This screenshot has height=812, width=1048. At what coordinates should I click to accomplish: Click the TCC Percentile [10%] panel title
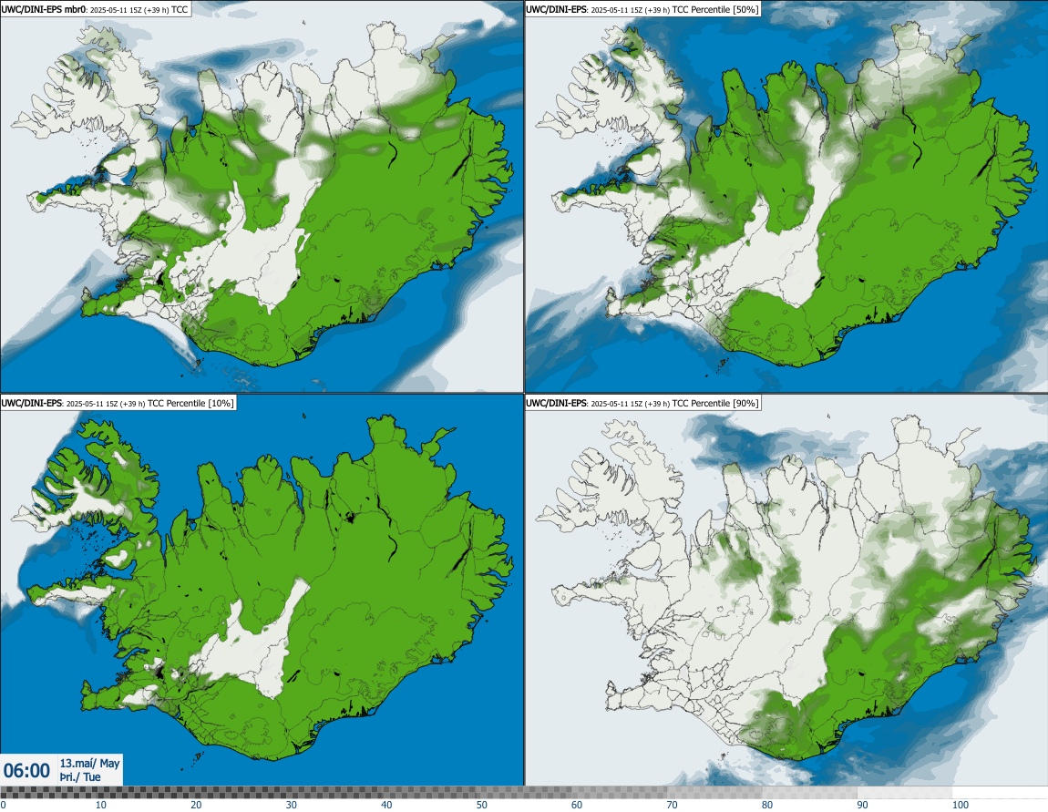coord(118,403)
